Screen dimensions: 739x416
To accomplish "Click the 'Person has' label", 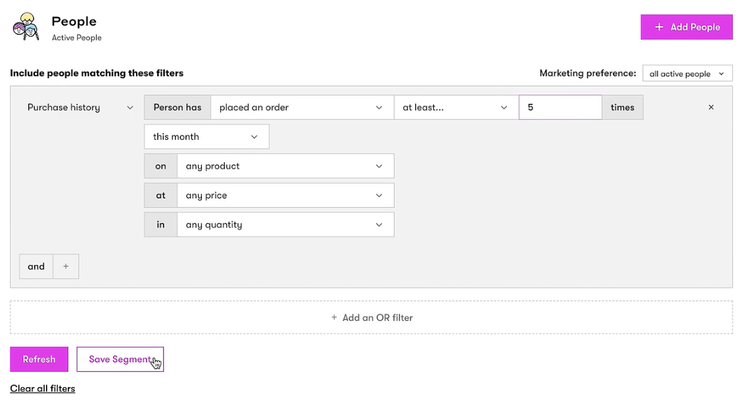I will pos(178,107).
